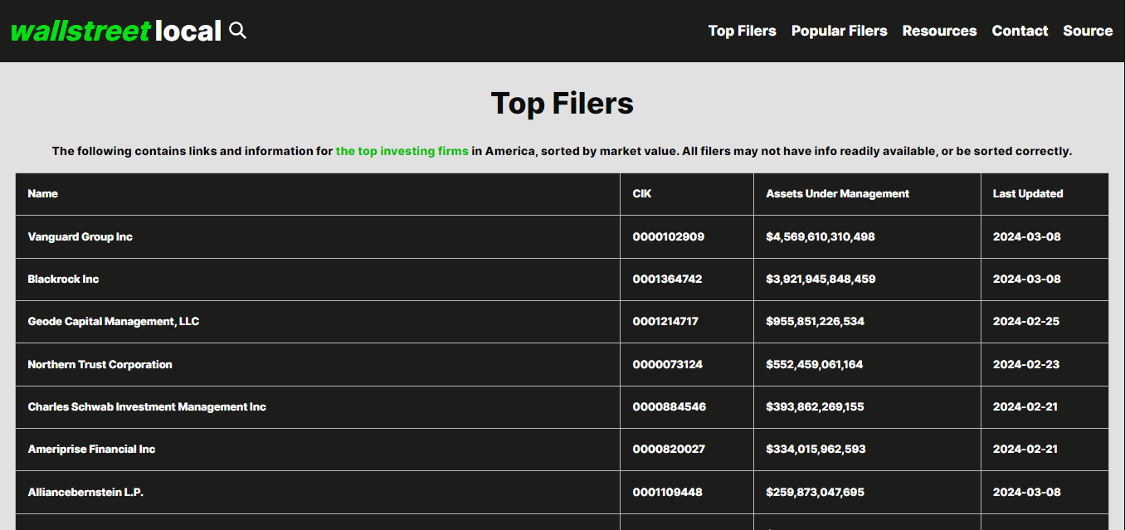Navigate to Contact page

[x=1020, y=31]
